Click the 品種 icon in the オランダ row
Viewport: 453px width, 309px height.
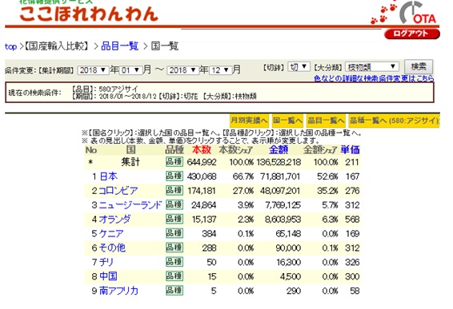coord(174,219)
